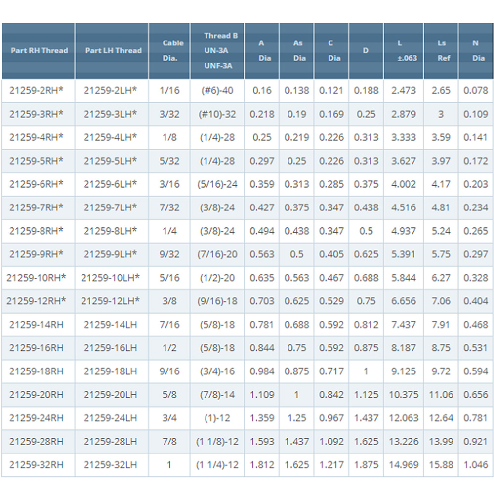Open part 21259-14RH entry
The height and width of the screenshot is (494, 494).
click(x=36, y=325)
